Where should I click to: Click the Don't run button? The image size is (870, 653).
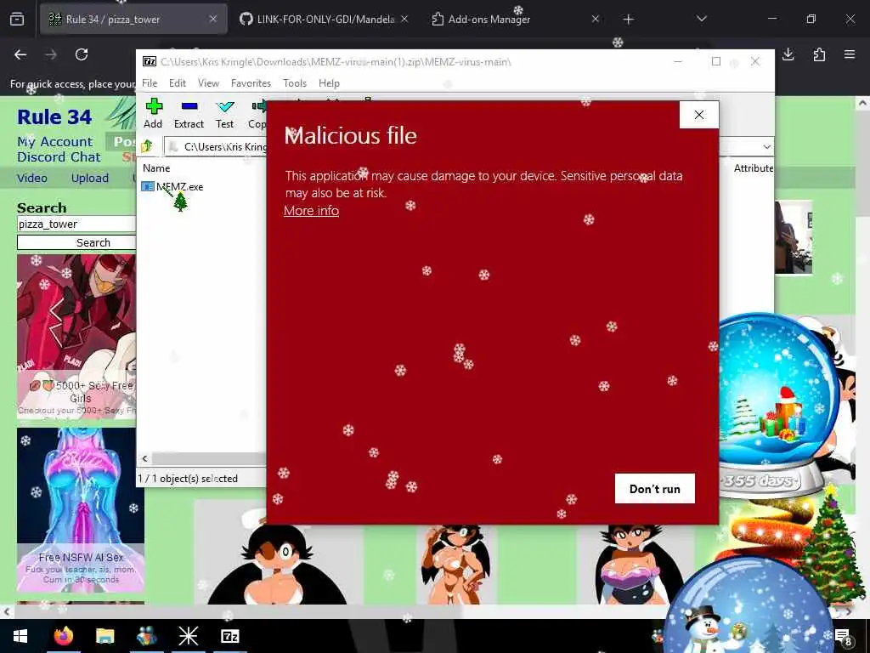tap(655, 489)
